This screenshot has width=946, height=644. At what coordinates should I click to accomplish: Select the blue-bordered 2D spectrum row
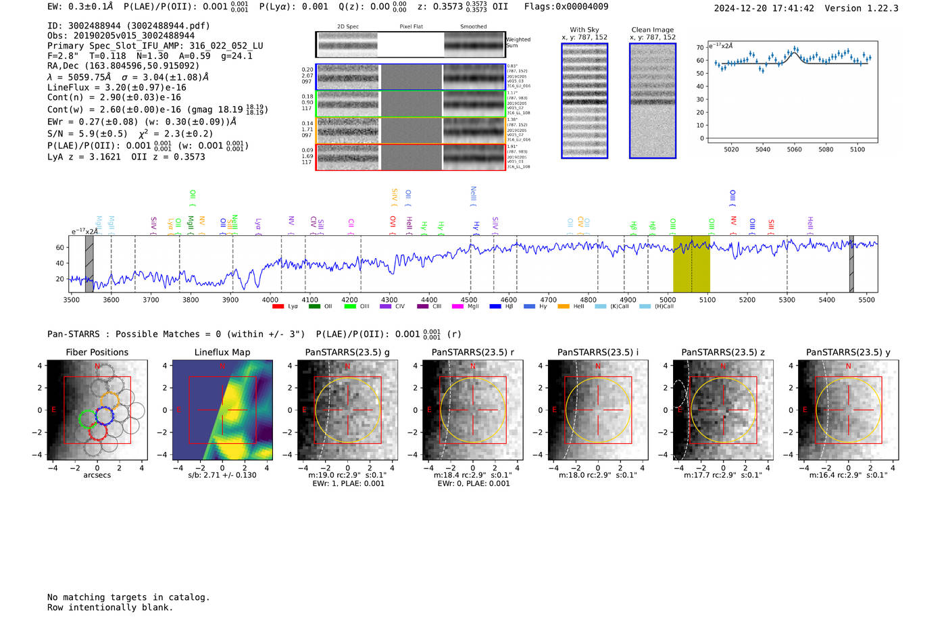click(x=411, y=77)
